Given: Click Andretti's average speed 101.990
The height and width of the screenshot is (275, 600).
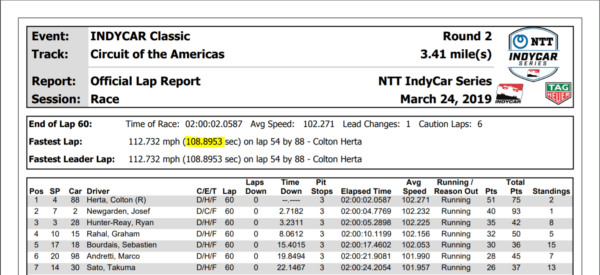Looking at the screenshot, I should coord(416,256).
